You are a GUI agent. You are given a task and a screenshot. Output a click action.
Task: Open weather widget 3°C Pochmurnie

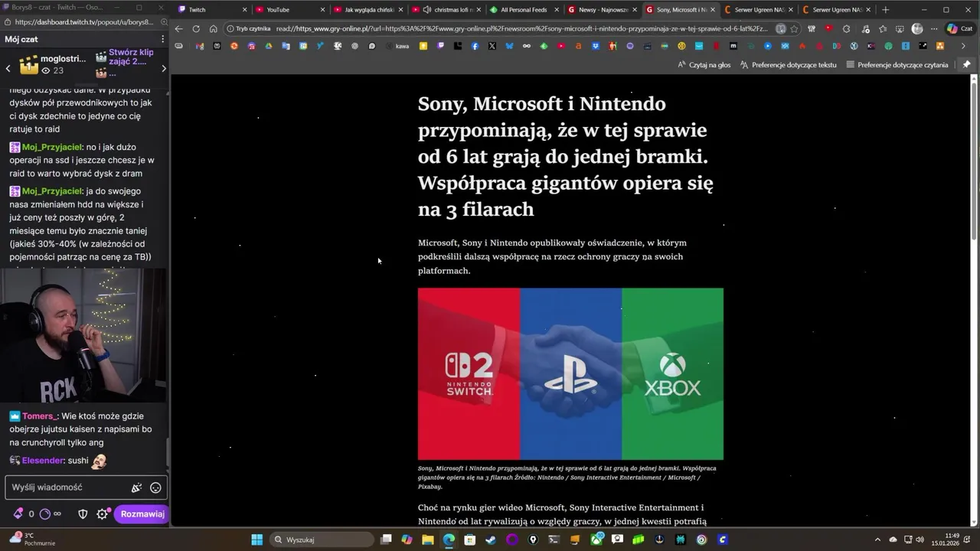(x=32, y=540)
